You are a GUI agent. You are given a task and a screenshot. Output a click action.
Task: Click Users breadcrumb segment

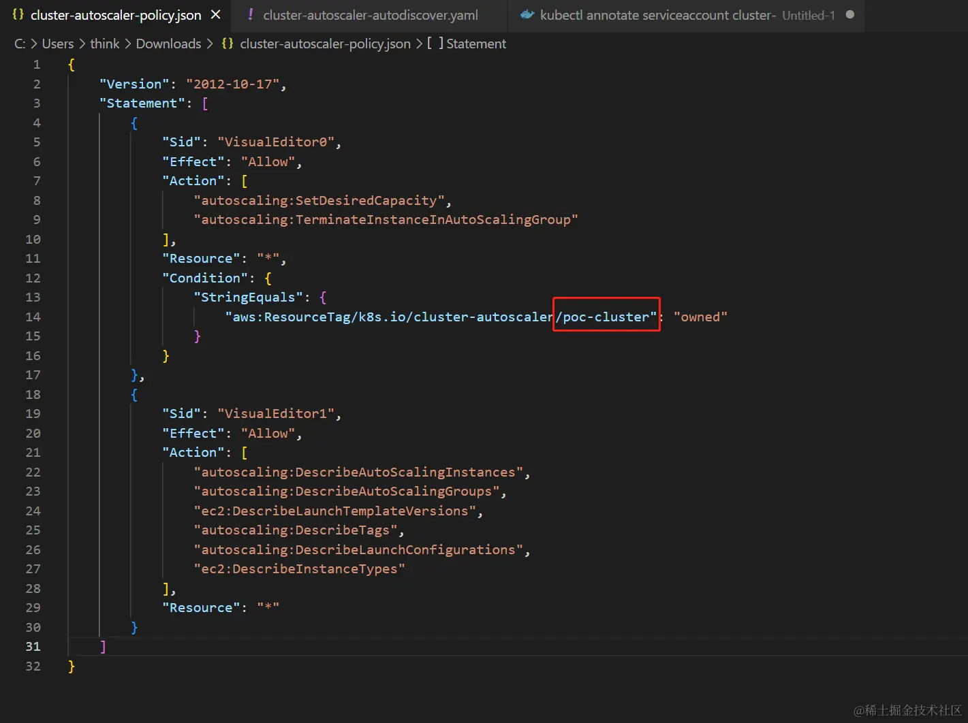point(58,44)
